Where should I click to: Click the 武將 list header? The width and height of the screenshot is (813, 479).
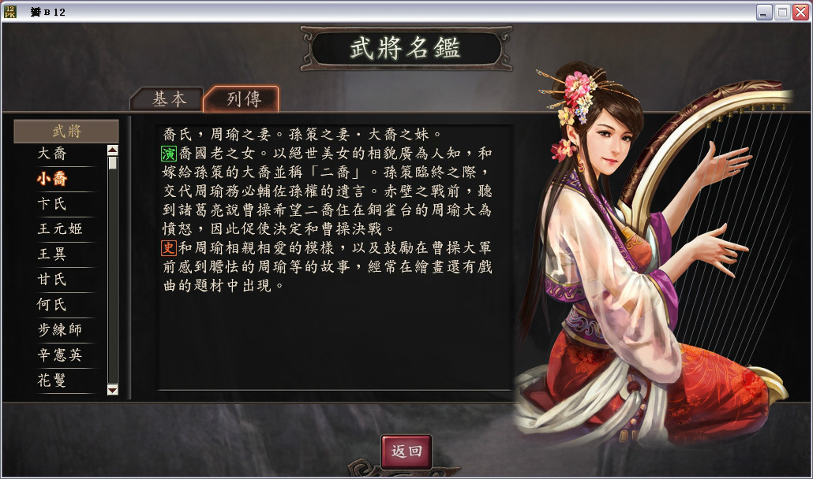[x=66, y=132]
